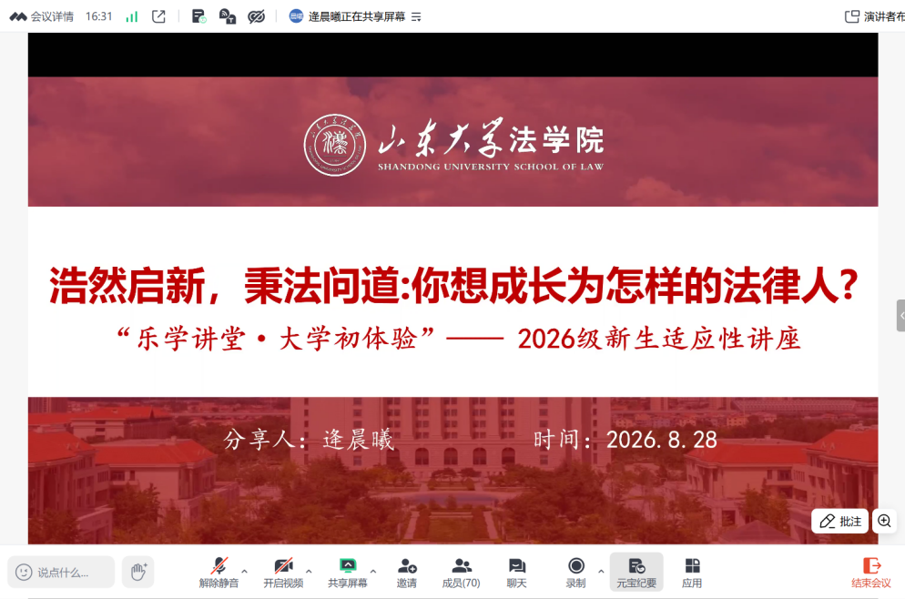
Task: Expand video options arrow next to 开启视频
Action: tap(309, 572)
